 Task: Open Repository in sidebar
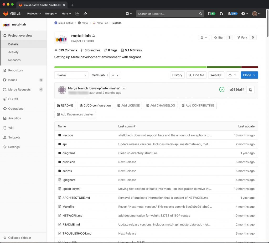[x=23, y=70]
